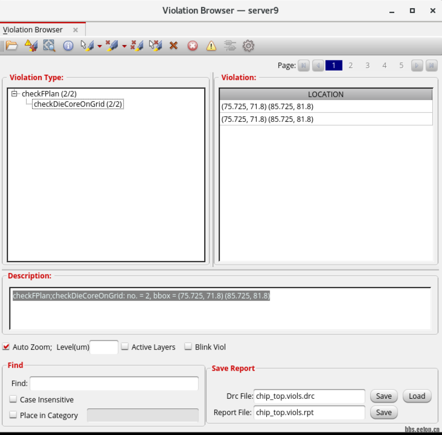Click the brown X delete icon
This screenshot has width=442, height=435.
(x=174, y=46)
